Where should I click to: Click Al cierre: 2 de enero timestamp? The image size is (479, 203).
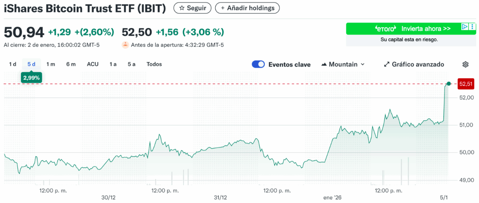coord(52,45)
